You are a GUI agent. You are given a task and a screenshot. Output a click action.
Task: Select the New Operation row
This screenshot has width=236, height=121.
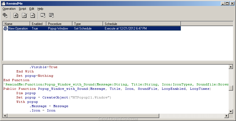coord(92,28)
